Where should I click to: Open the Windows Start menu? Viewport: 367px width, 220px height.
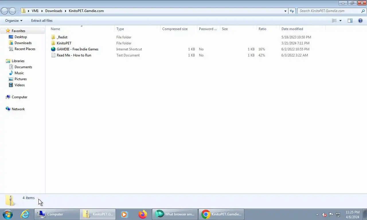pyautogui.click(x=8, y=214)
